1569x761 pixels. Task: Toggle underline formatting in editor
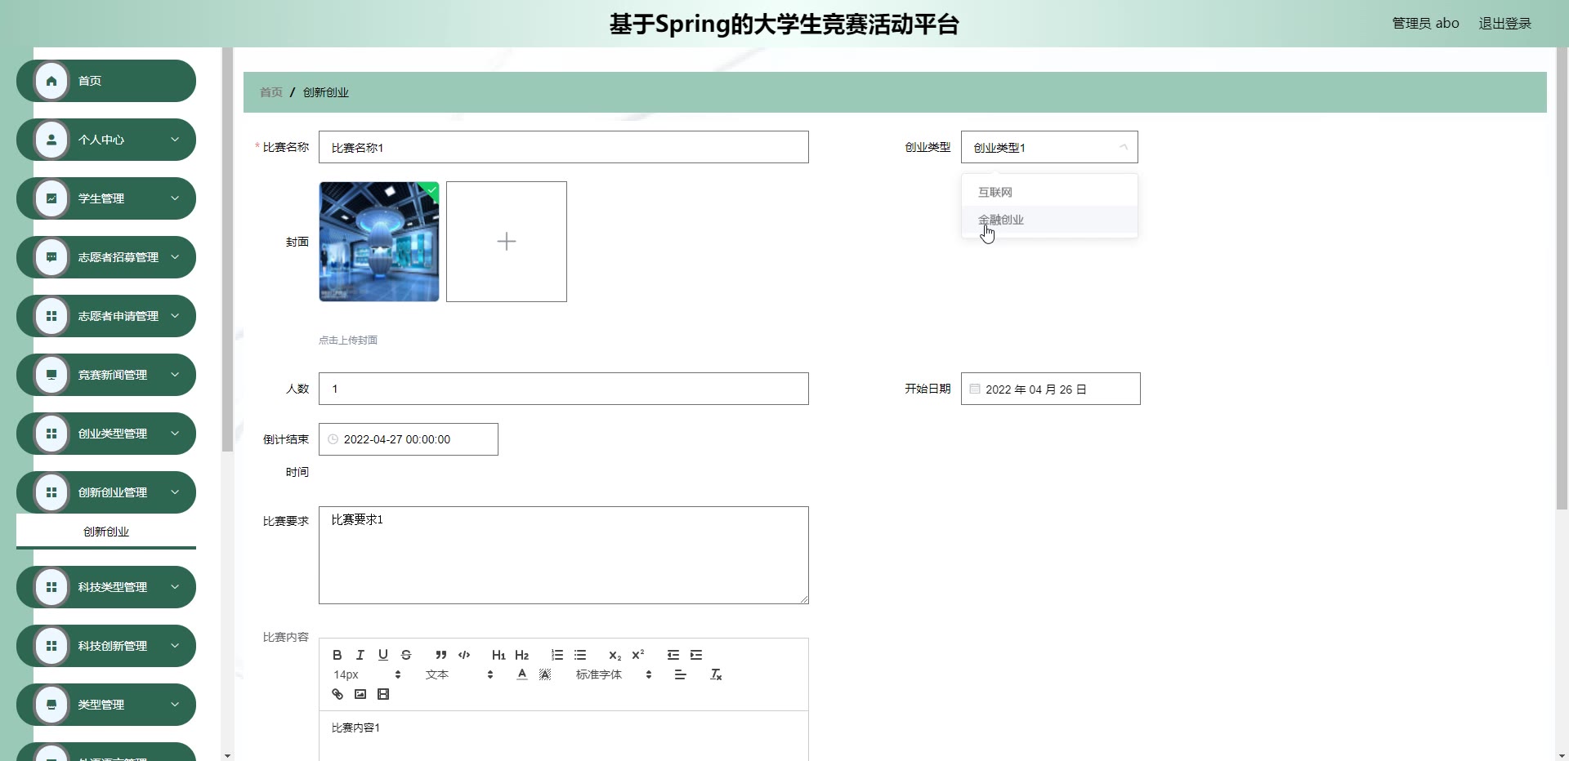[x=382, y=655]
